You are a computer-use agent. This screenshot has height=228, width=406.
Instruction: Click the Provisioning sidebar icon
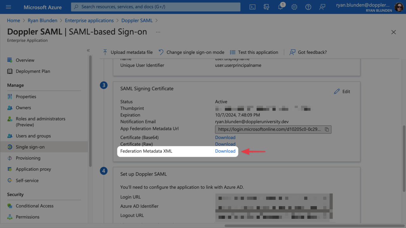pyautogui.click(x=10, y=158)
